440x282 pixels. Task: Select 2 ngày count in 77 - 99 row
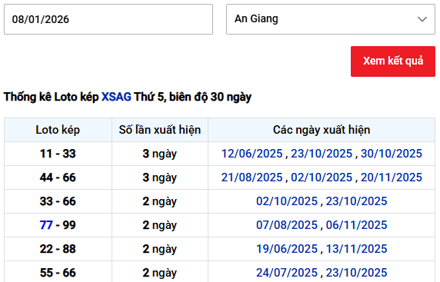[160, 225]
